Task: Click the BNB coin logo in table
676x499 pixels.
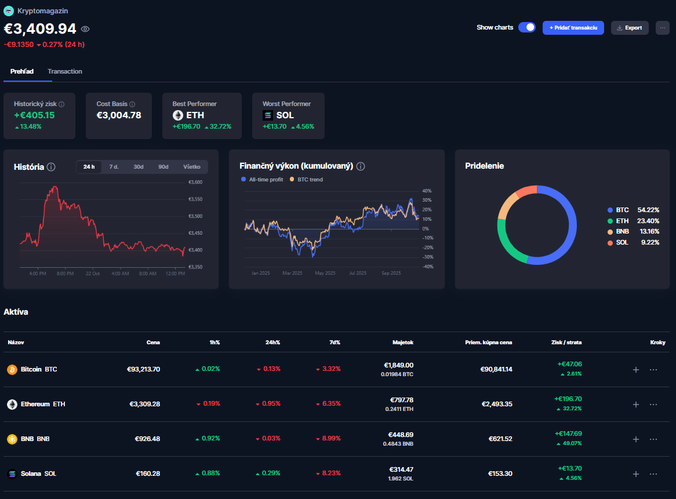Action: tap(12, 439)
